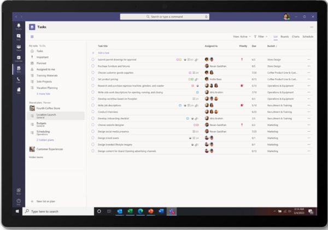The image size is (328, 230).
Task: Click the plus icon next to Add a task
Action: pyautogui.click(x=93, y=53)
